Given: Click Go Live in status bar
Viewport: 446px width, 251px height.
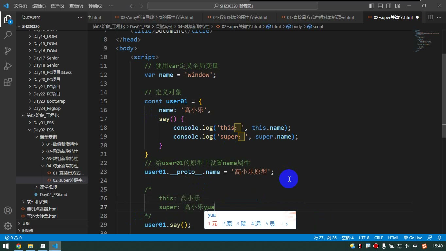Looking at the screenshot, I should pos(413,238).
